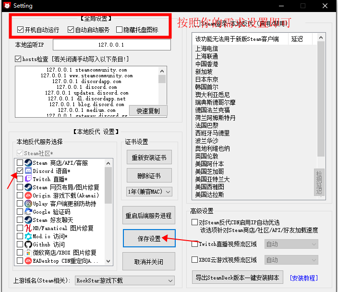
Task: Click 取消并关闭 button
Action: (x=149, y=261)
